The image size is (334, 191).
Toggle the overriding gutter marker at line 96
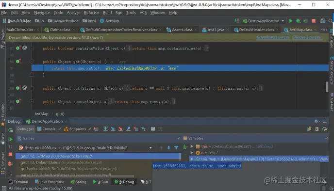tap(18, 62)
